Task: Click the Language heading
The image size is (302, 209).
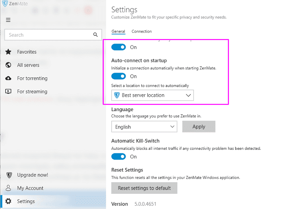Action: click(122, 110)
